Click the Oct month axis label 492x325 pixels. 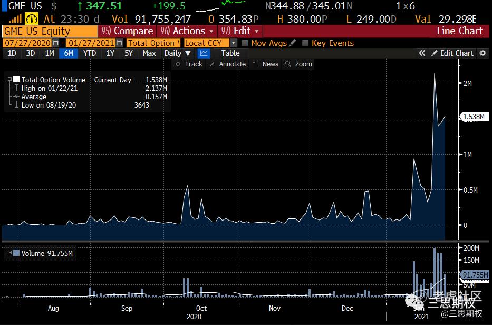(x=201, y=308)
